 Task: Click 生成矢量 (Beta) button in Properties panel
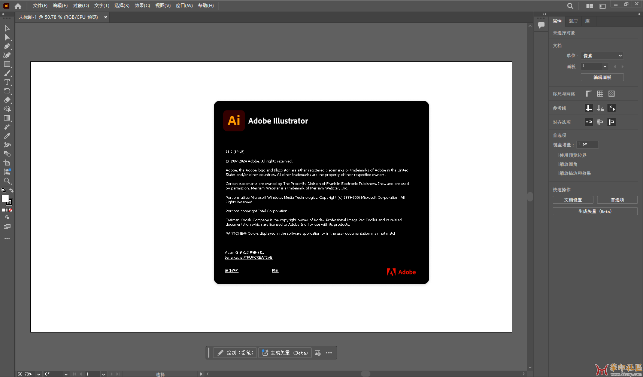[x=595, y=212]
